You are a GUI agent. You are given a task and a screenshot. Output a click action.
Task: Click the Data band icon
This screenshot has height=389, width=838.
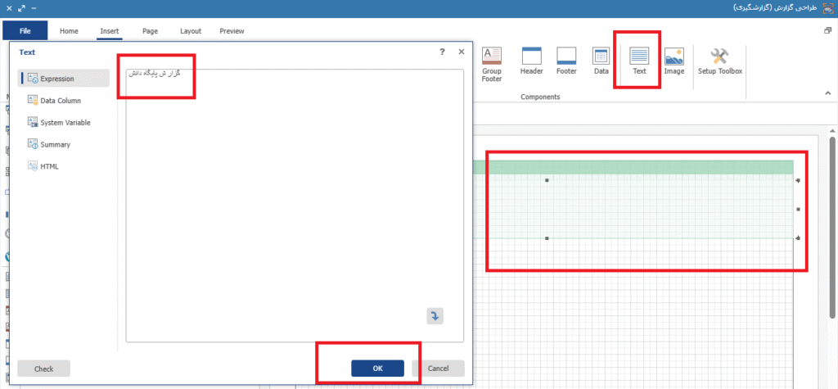pos(601,61)
